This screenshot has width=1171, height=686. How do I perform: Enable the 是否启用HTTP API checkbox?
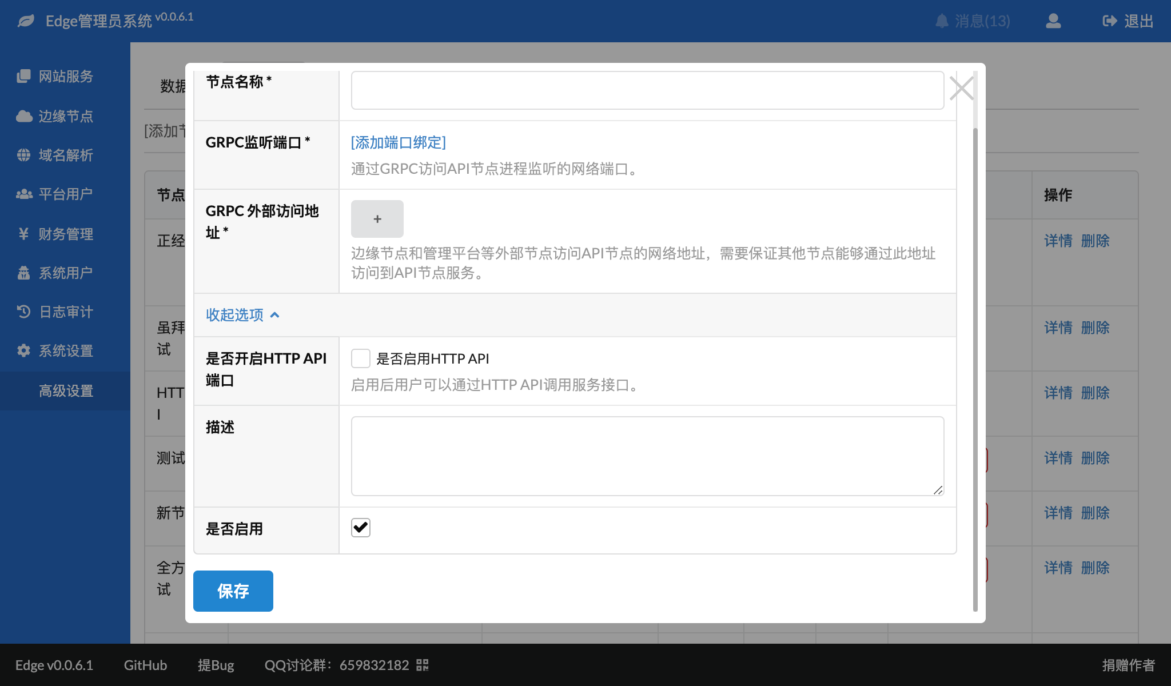click(361, 358)
